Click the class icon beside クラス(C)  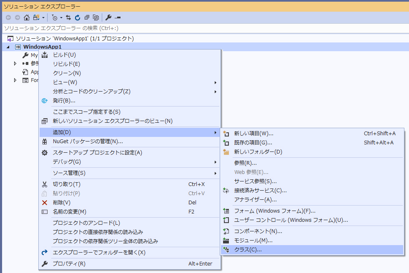tap(226, 250)
